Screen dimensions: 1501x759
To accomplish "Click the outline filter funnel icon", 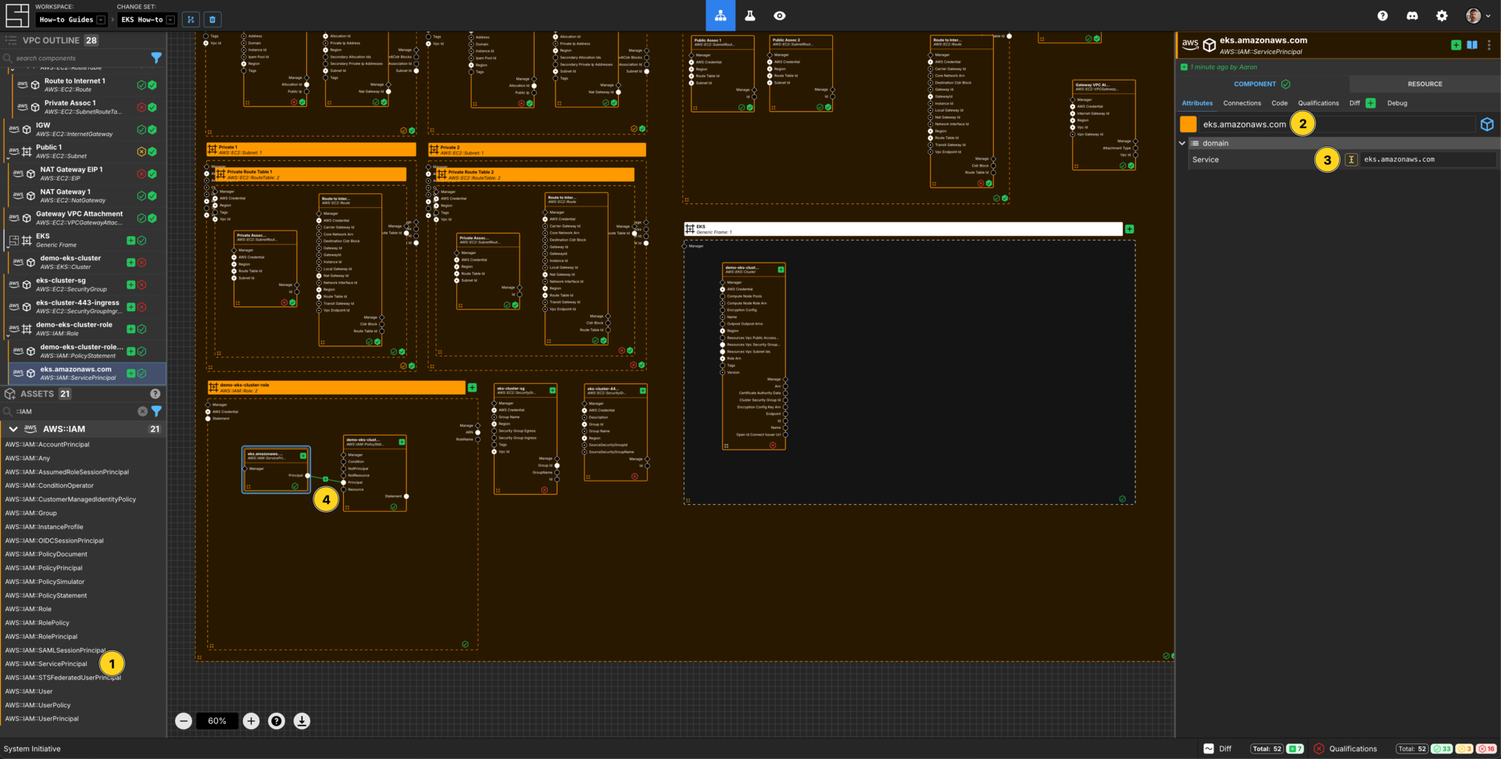I will pyautogui.click(x=156, y=58).
